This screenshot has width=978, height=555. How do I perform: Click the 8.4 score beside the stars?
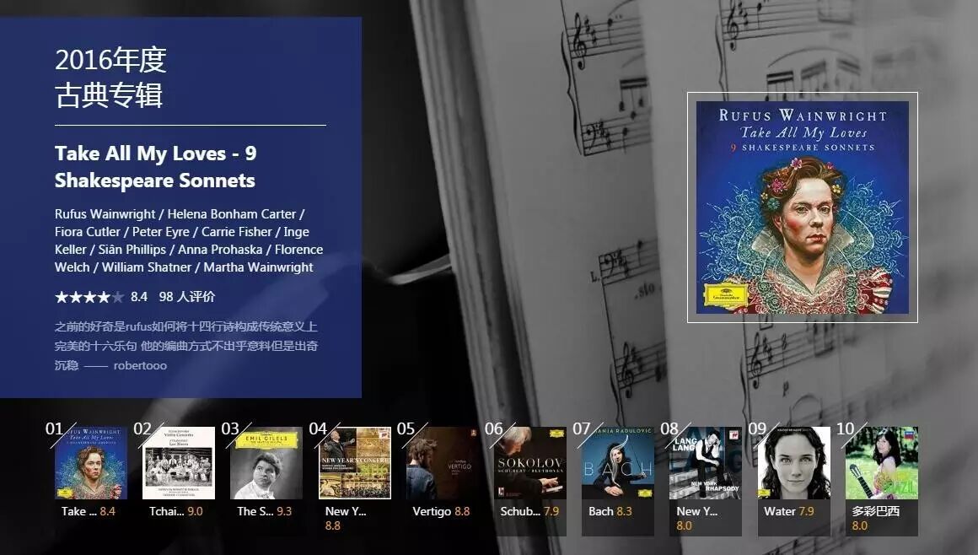click(138, 297)
